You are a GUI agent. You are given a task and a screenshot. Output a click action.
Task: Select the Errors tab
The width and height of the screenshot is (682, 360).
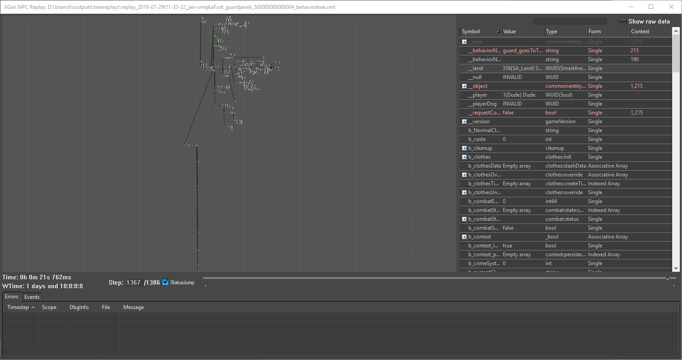pyautogui.click(x=12, y=297)
